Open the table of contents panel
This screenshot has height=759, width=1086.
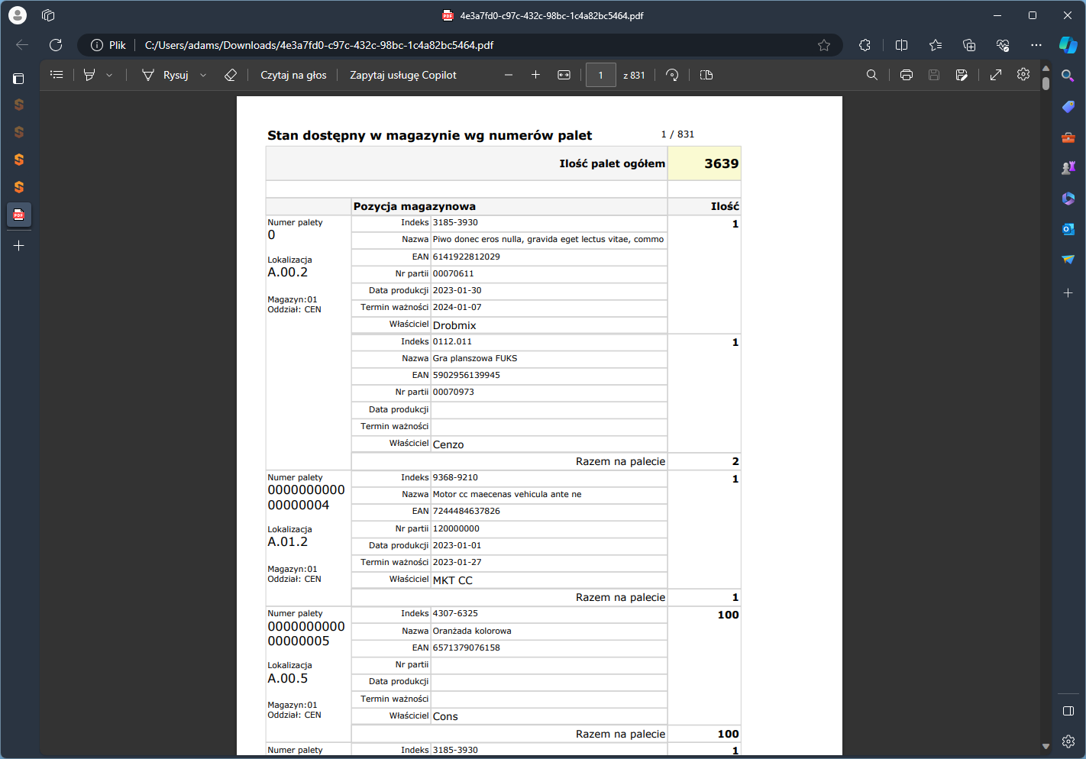(57, 75)
